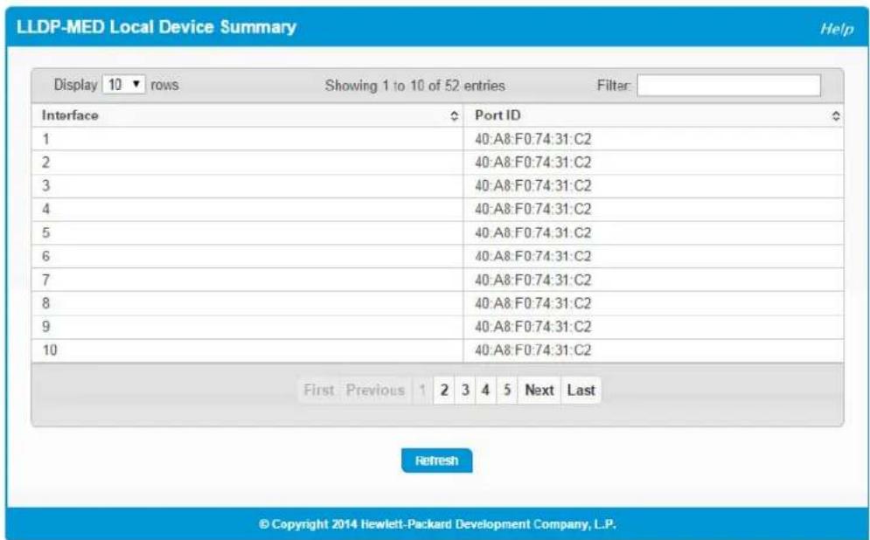Screen dimensions: 870x540
Task: Select Interface cell 6
Action: 247,257
